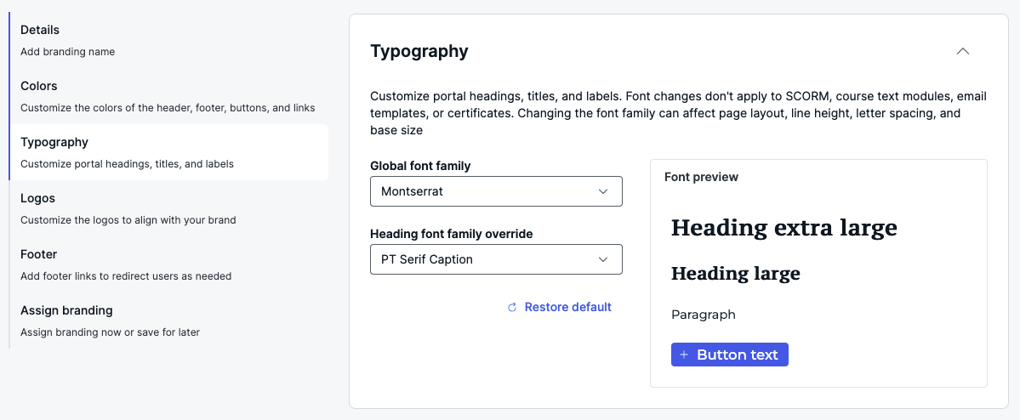Click the restore default refresh icon
The height and width of the screenshot is (420, 1020).
tap(512, 308)
